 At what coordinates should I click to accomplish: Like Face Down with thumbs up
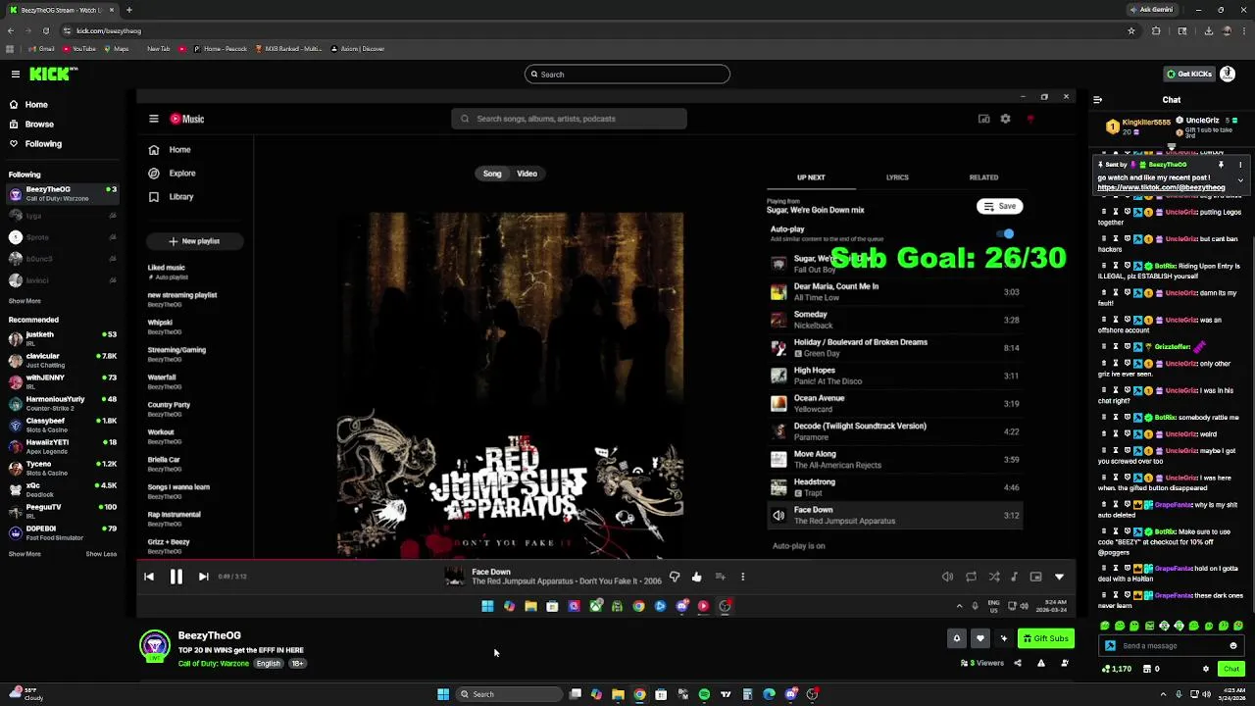(x=696, y=577)
